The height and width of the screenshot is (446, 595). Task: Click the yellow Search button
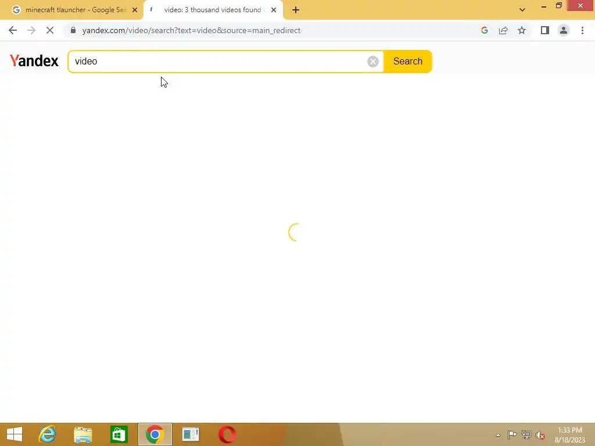pos(407,62)
